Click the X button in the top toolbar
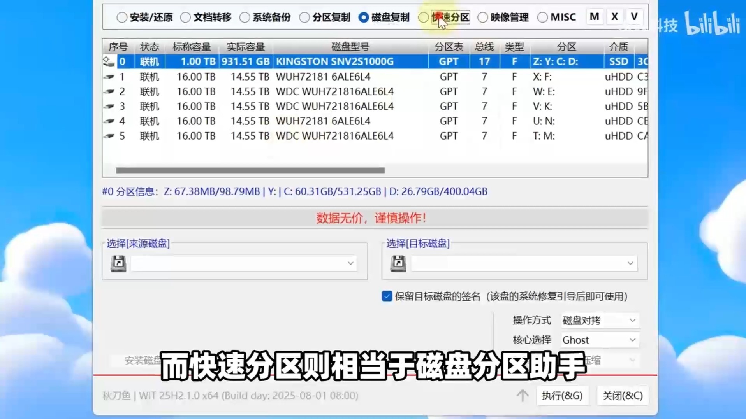 (614, 17)
